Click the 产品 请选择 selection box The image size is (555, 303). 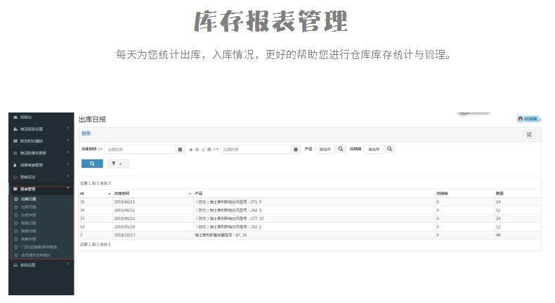(x=325, y=149)
